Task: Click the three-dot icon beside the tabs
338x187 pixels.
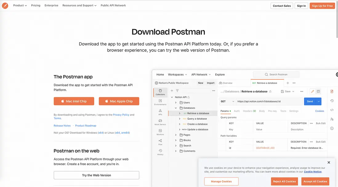Action: pyautogui.click(x=294, y=83)
